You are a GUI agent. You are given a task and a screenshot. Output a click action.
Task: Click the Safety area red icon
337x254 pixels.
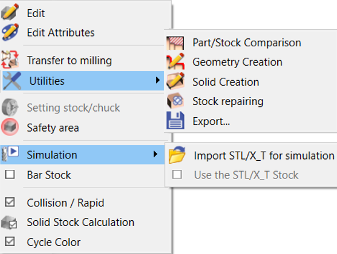10,127
